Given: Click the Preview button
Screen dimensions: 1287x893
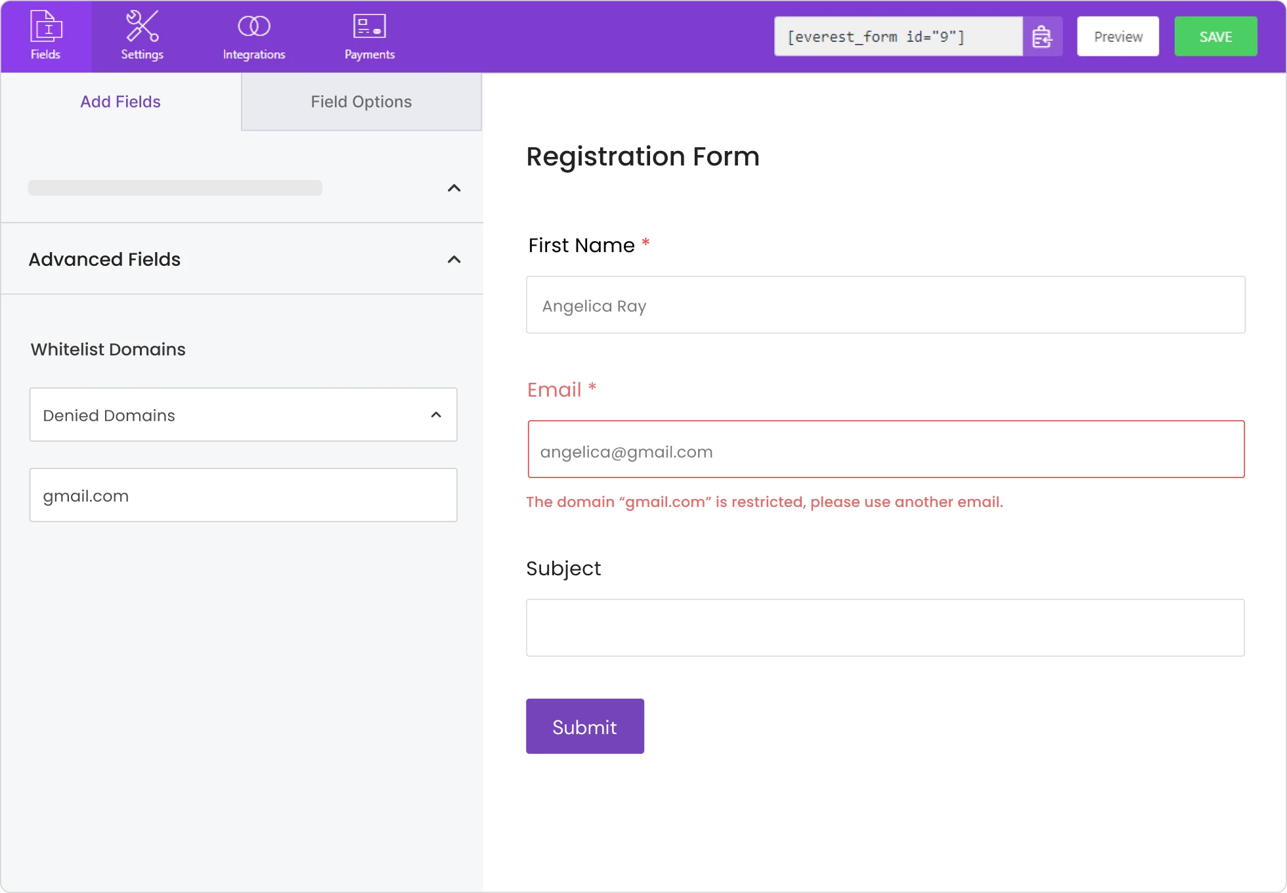Looking at the screenshot, I should 1117,36.
